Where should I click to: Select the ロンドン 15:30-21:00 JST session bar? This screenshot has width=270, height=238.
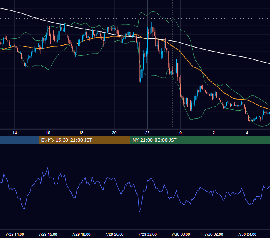[x=84, y=140]
